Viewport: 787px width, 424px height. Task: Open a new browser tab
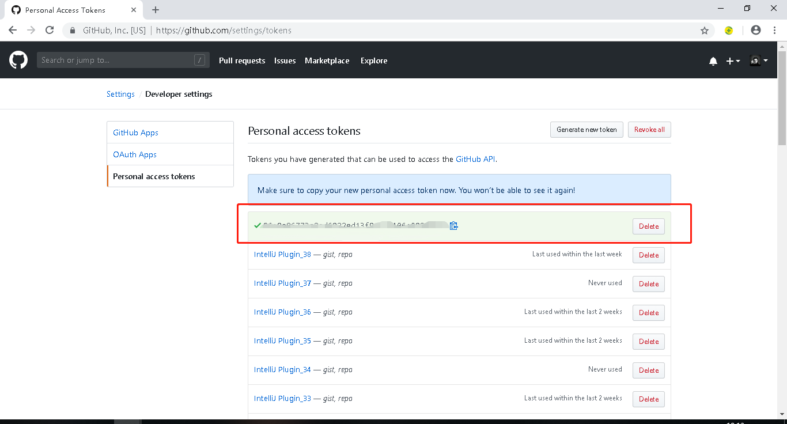(156, 10)
